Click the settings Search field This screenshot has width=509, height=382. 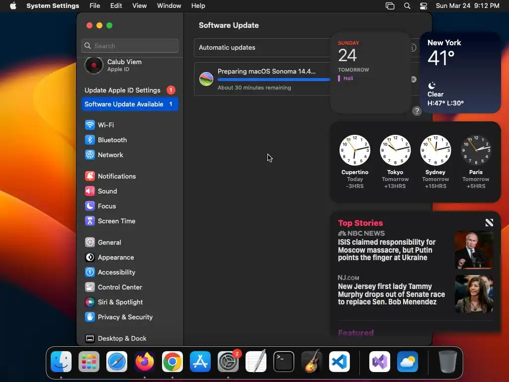pos(130,46)
